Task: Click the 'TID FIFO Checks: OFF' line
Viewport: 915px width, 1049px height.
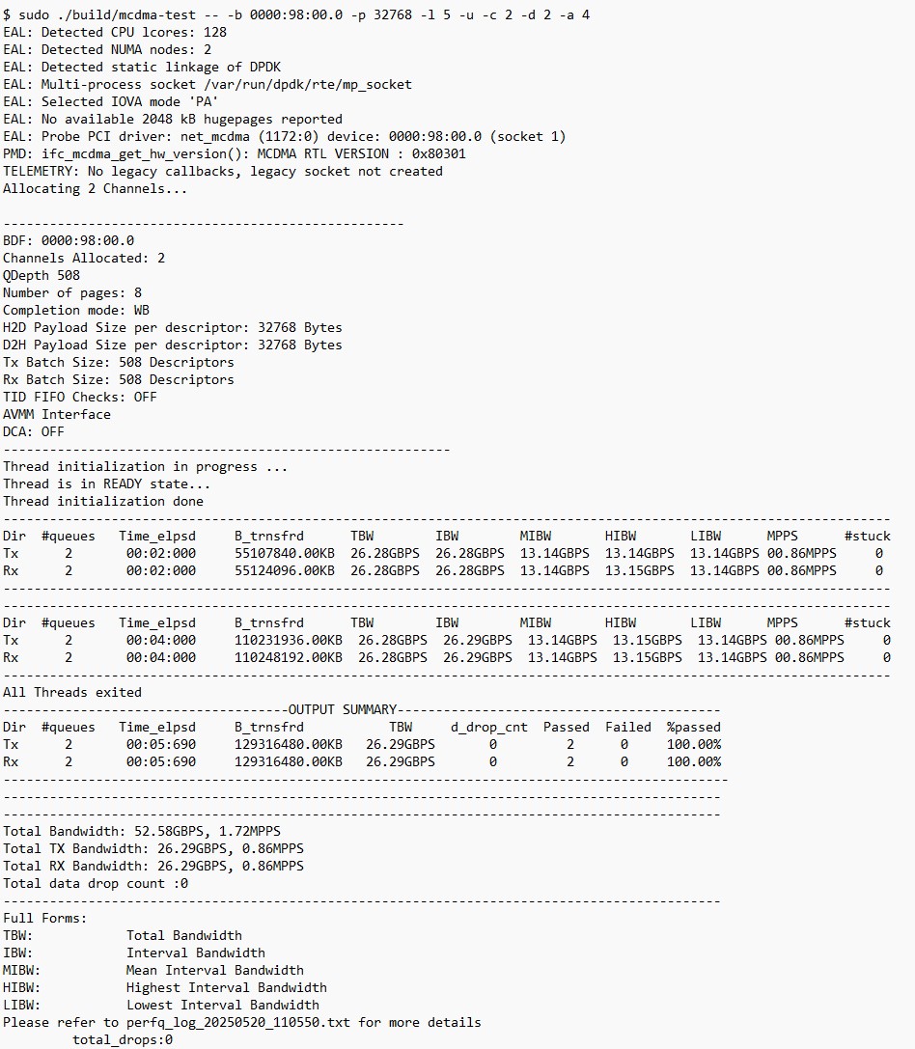Action: coord(80,397)
